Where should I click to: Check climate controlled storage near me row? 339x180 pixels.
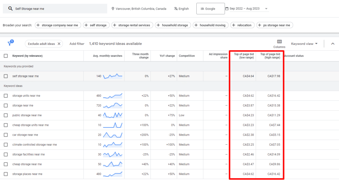(x=6, y=145)
